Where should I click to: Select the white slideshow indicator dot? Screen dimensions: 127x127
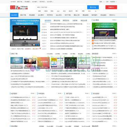coord(34,45)
